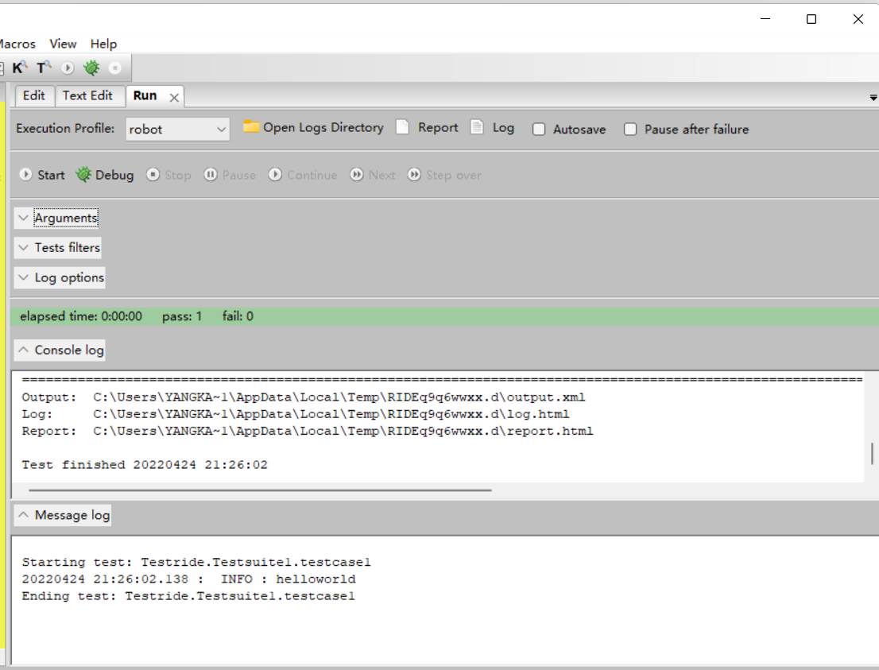
Task: Click the Step over button label
Action: (454, 176)
